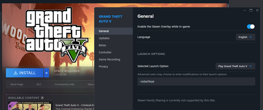The width and height of the screenshot is (263, 110).
Task: Click the -nobattleye launch options field
Action: (x=196, y=81)
